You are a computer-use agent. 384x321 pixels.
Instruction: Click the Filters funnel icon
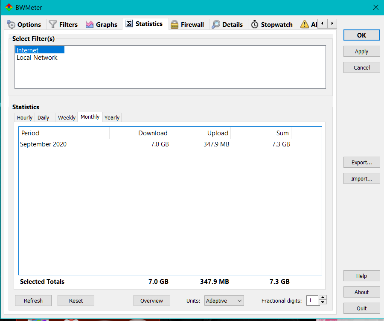coord(52,24)
